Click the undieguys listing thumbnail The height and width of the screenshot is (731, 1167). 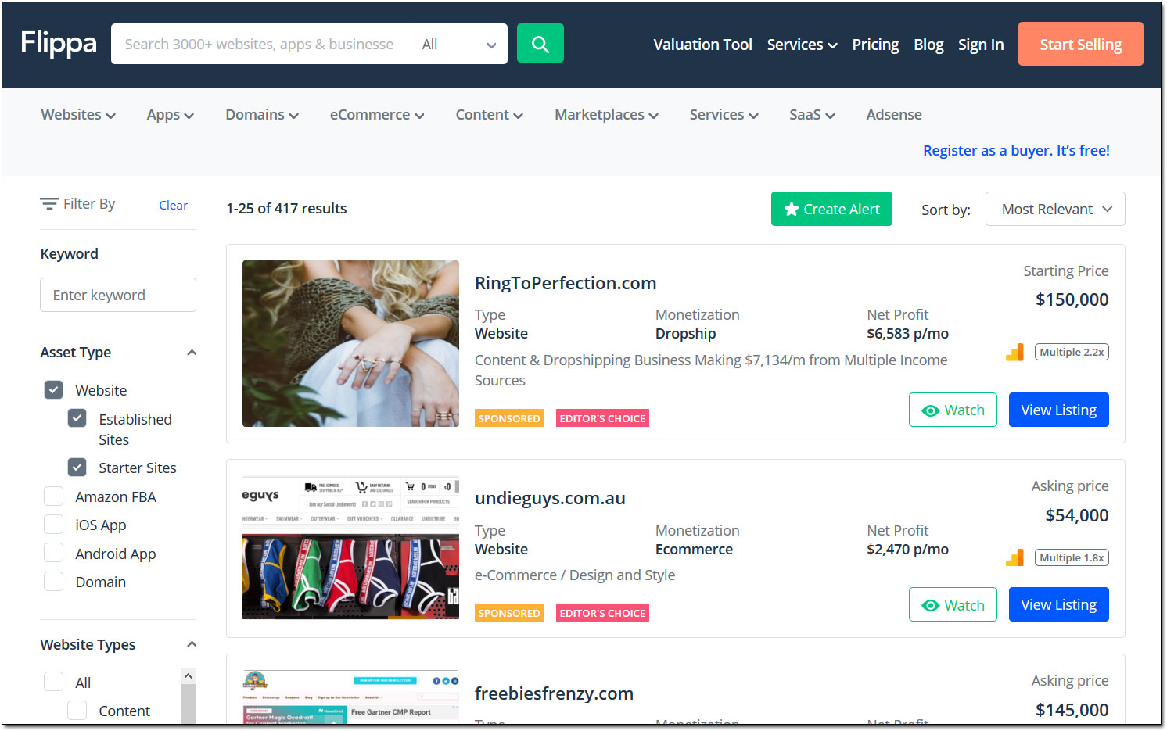350,547
